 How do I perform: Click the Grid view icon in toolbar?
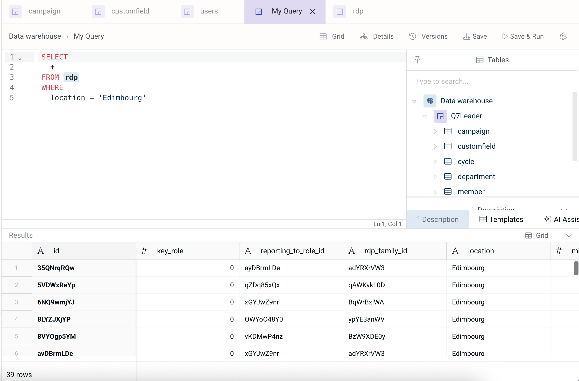click(x=323, y=36)
